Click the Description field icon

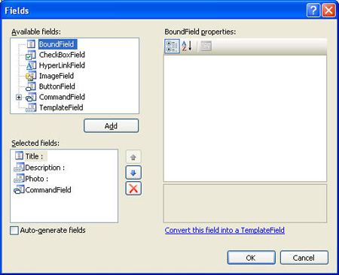(x=19, y=167)
